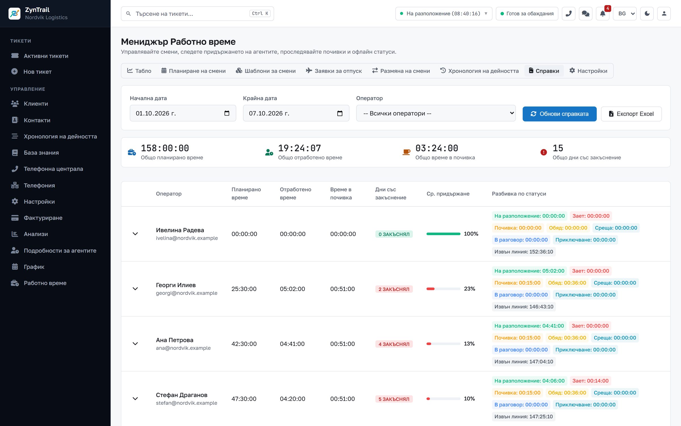The width and height of the screenshot is (681, 426).
Task: Click Ана Петрова's 13% adherence bar
Action: coord(443,344)
